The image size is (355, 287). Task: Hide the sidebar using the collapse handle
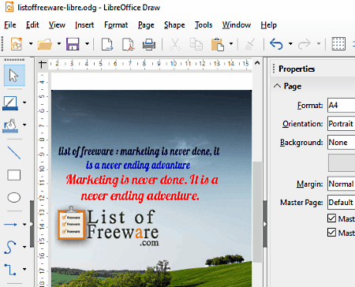click(265, 224)
